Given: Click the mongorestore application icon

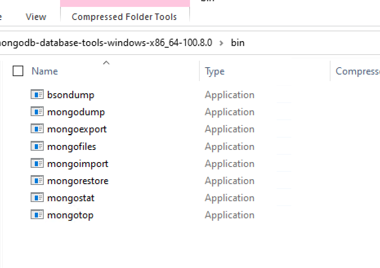Looking at the screenshot, I should point(37,180).
